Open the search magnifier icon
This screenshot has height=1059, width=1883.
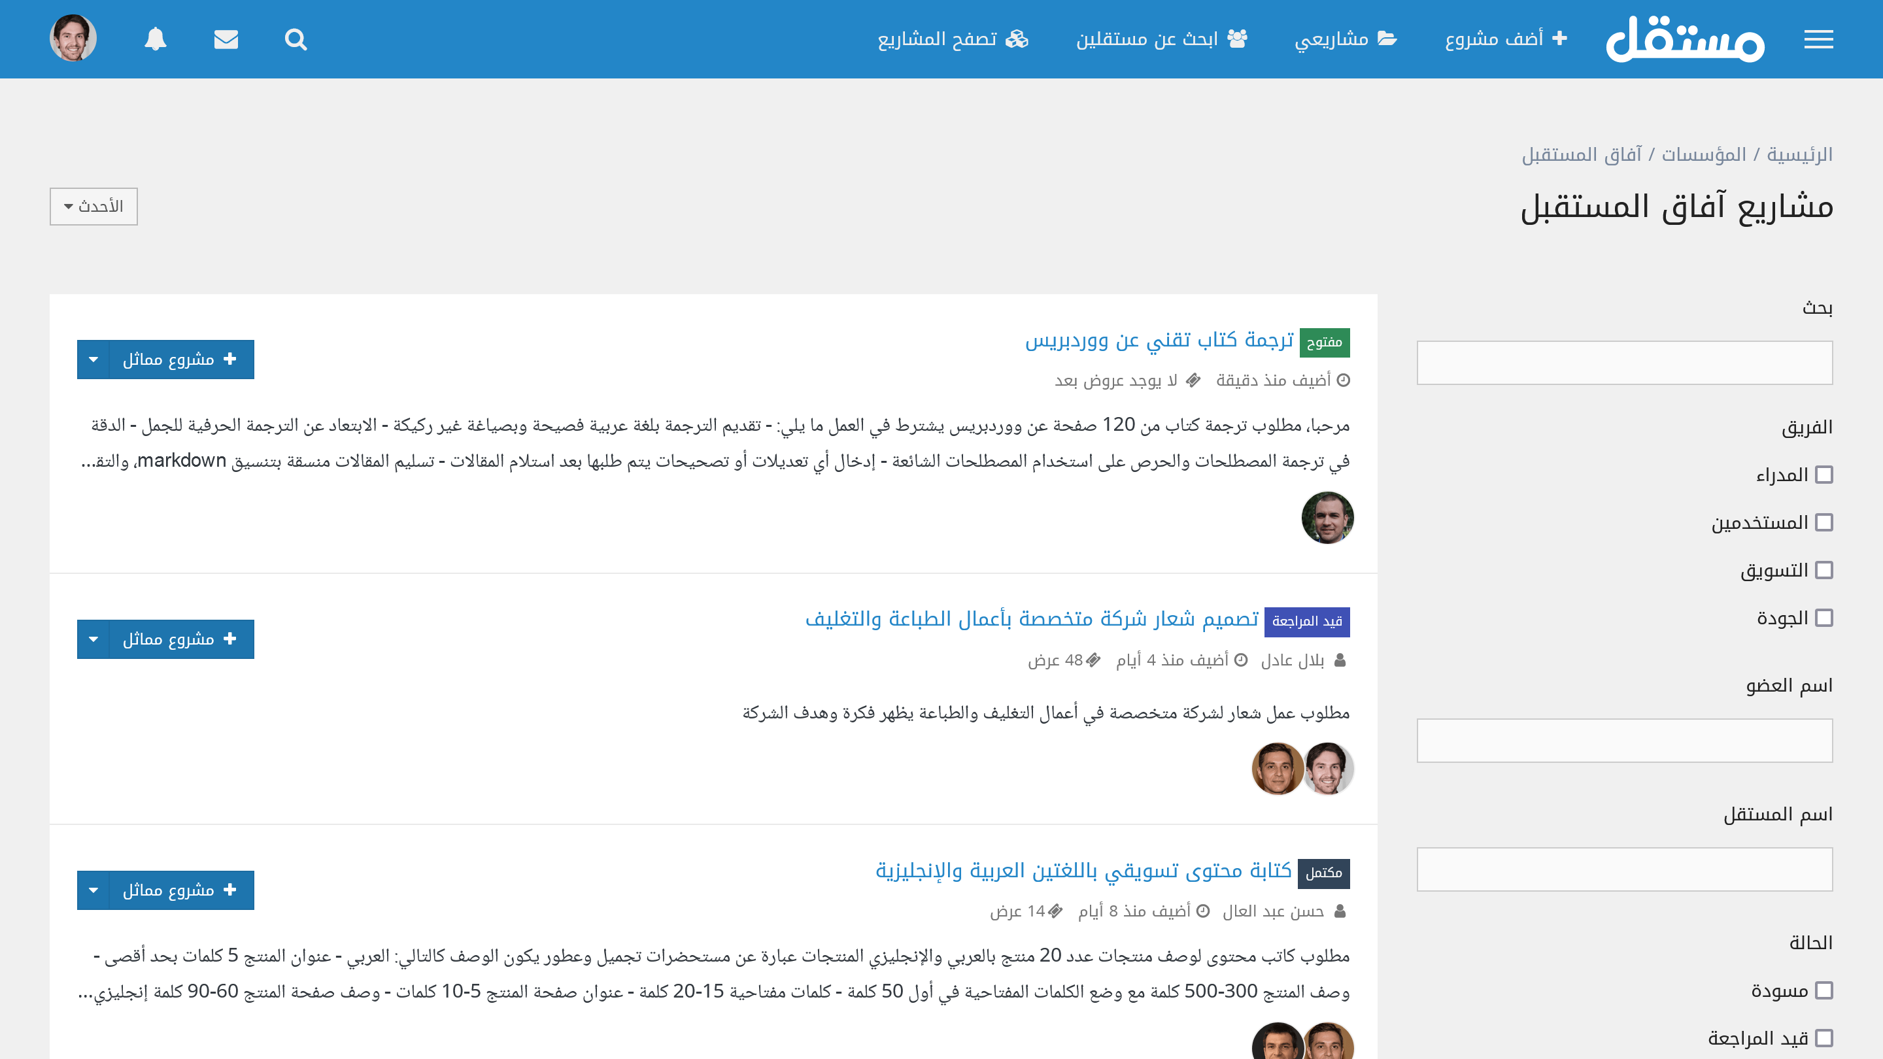tap(296, 39)
